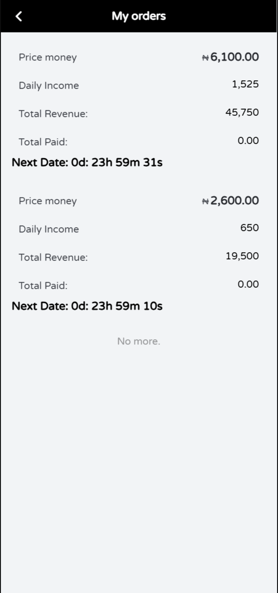
Task: Select the ₦6,100.00 price amount
Action: point(230,57)
